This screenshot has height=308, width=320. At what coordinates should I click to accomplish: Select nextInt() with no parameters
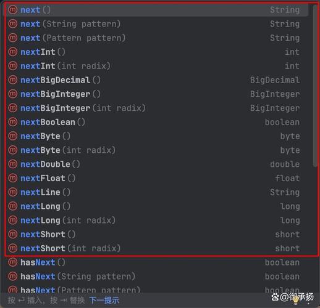[x=156, y=52]
